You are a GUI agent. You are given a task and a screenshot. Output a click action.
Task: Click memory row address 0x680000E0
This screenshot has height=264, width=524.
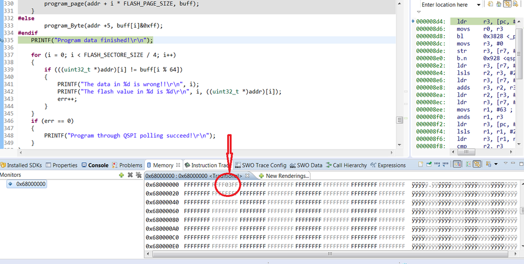coord(163,246)
